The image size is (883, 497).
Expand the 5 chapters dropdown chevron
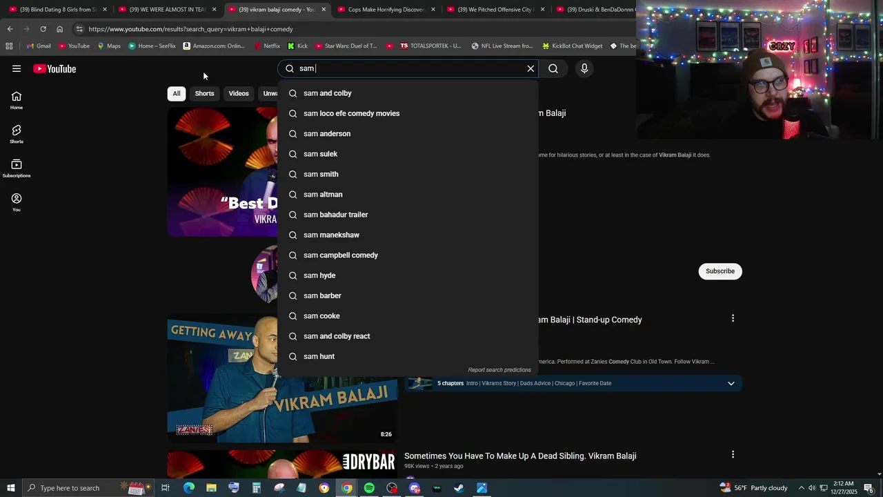731,383
